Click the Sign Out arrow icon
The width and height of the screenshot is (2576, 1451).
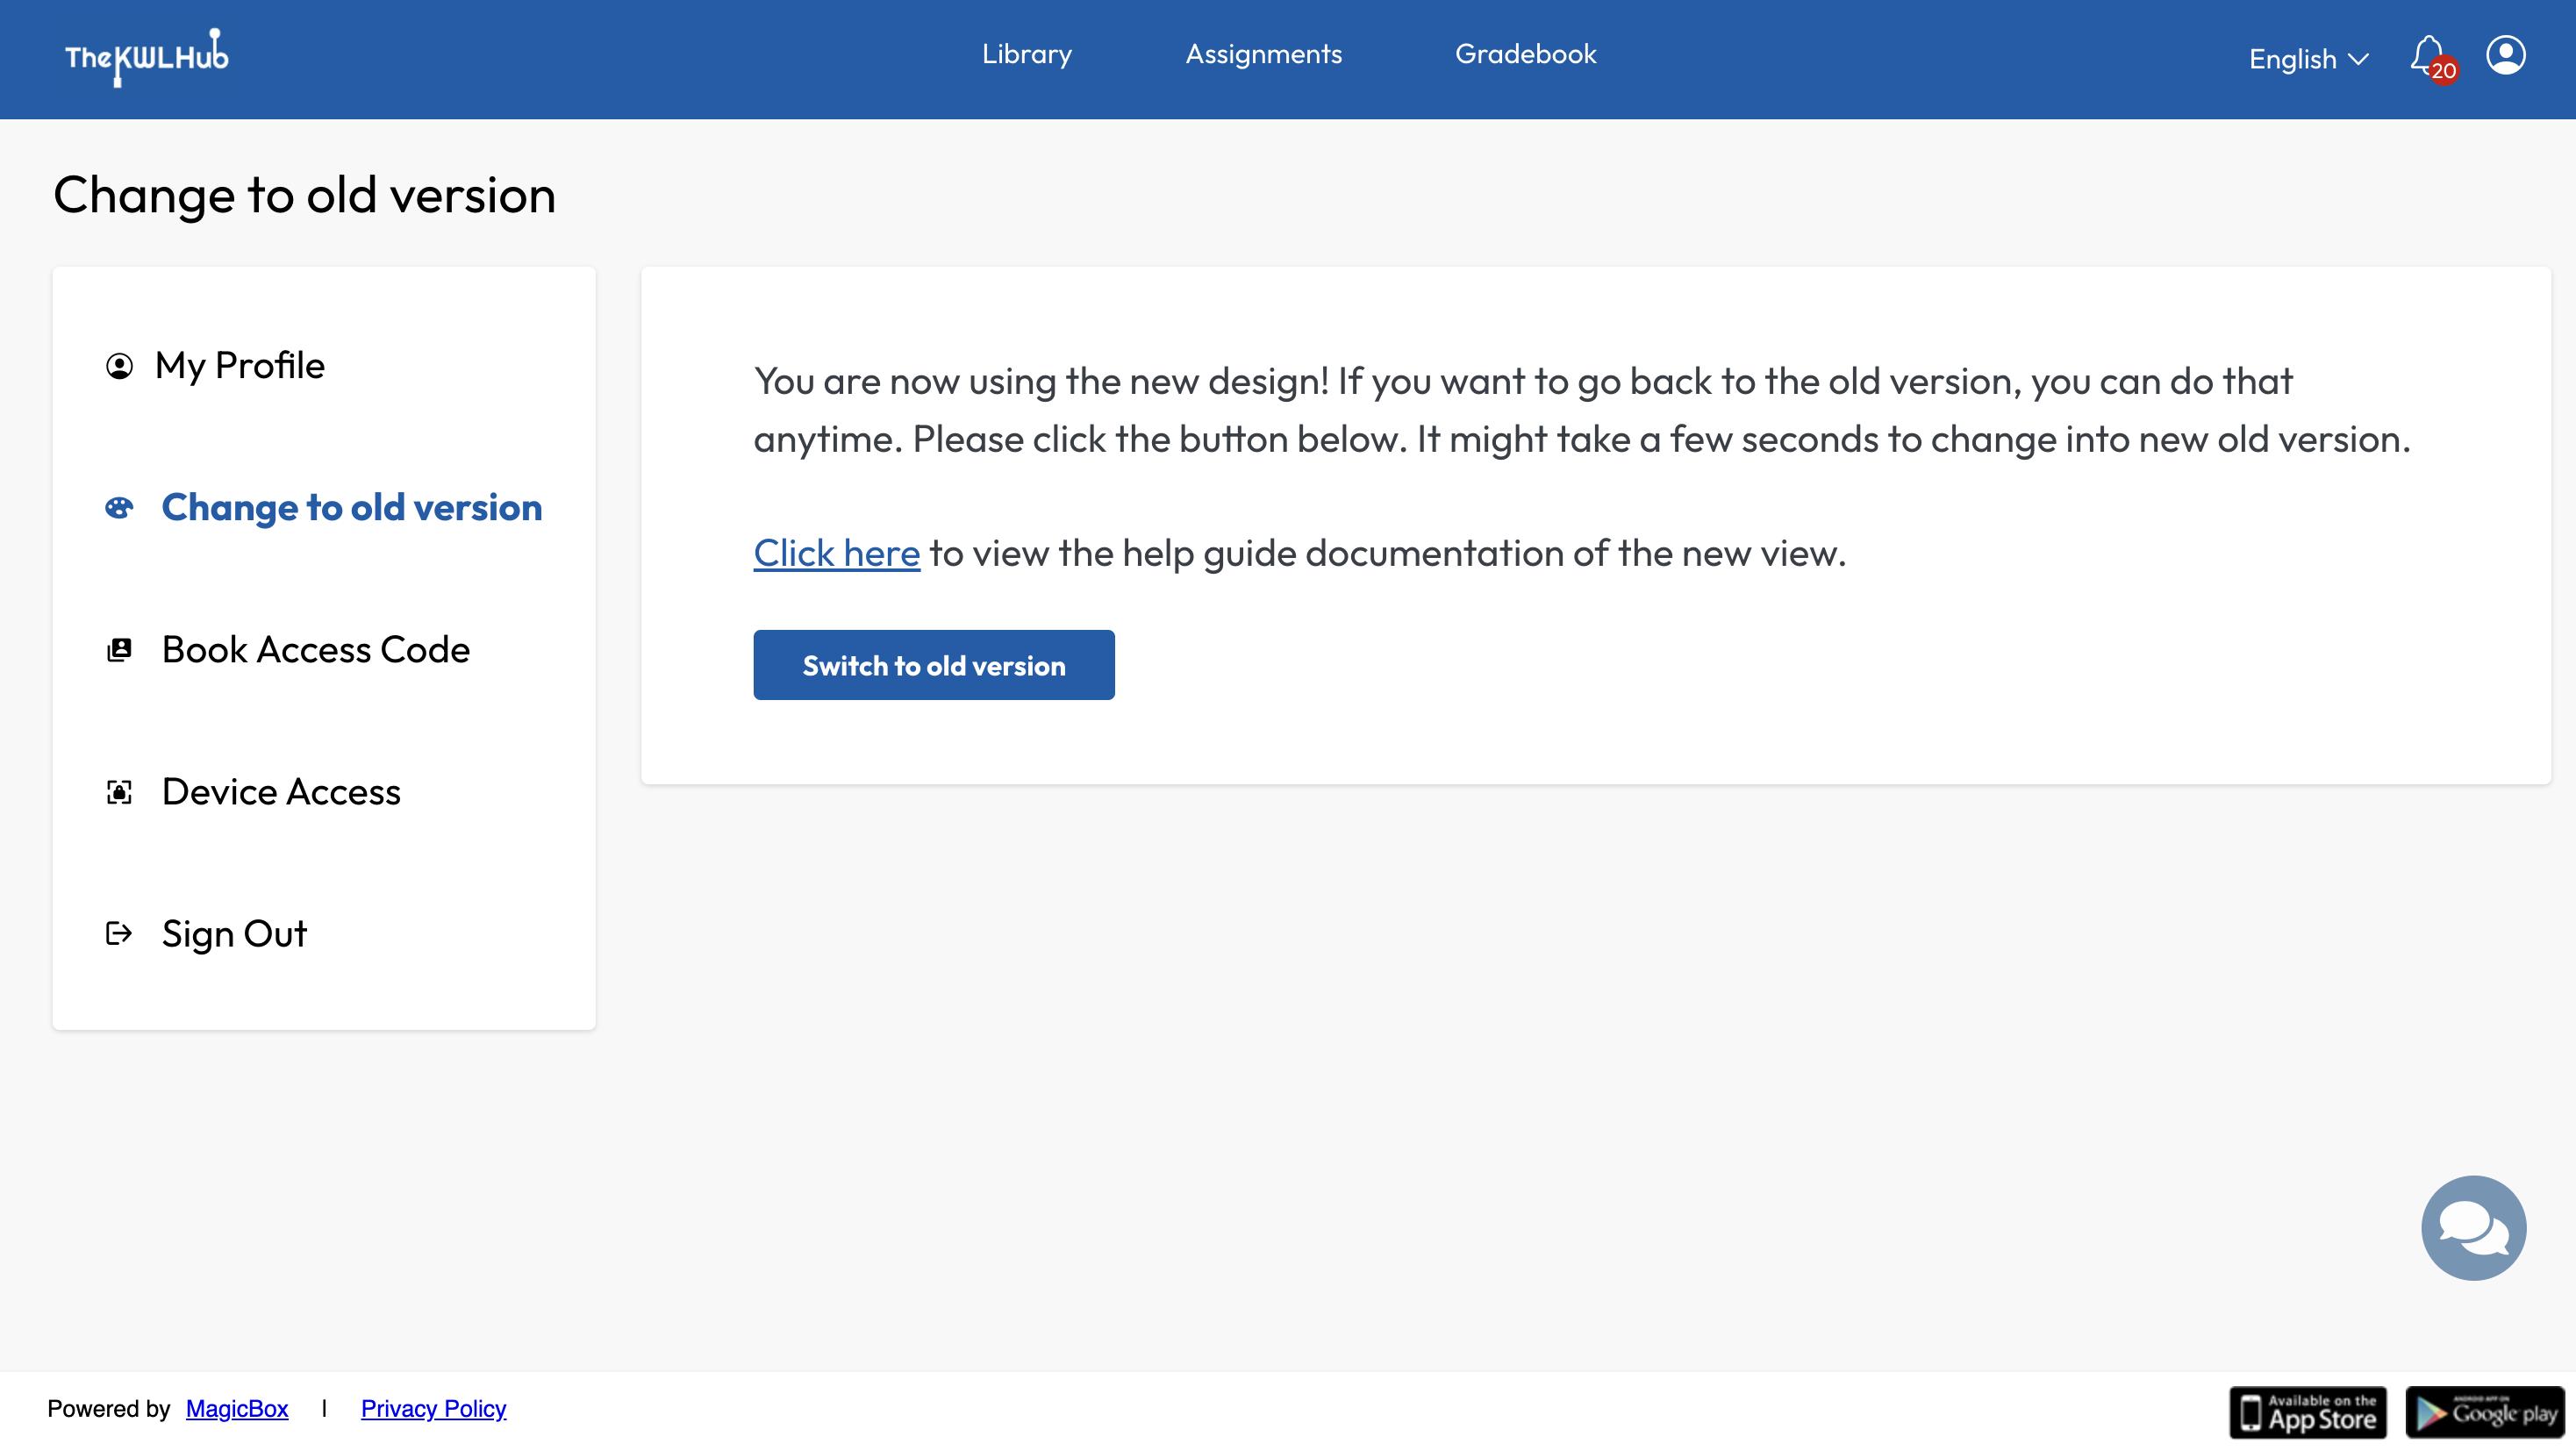[x=119, y=934]
